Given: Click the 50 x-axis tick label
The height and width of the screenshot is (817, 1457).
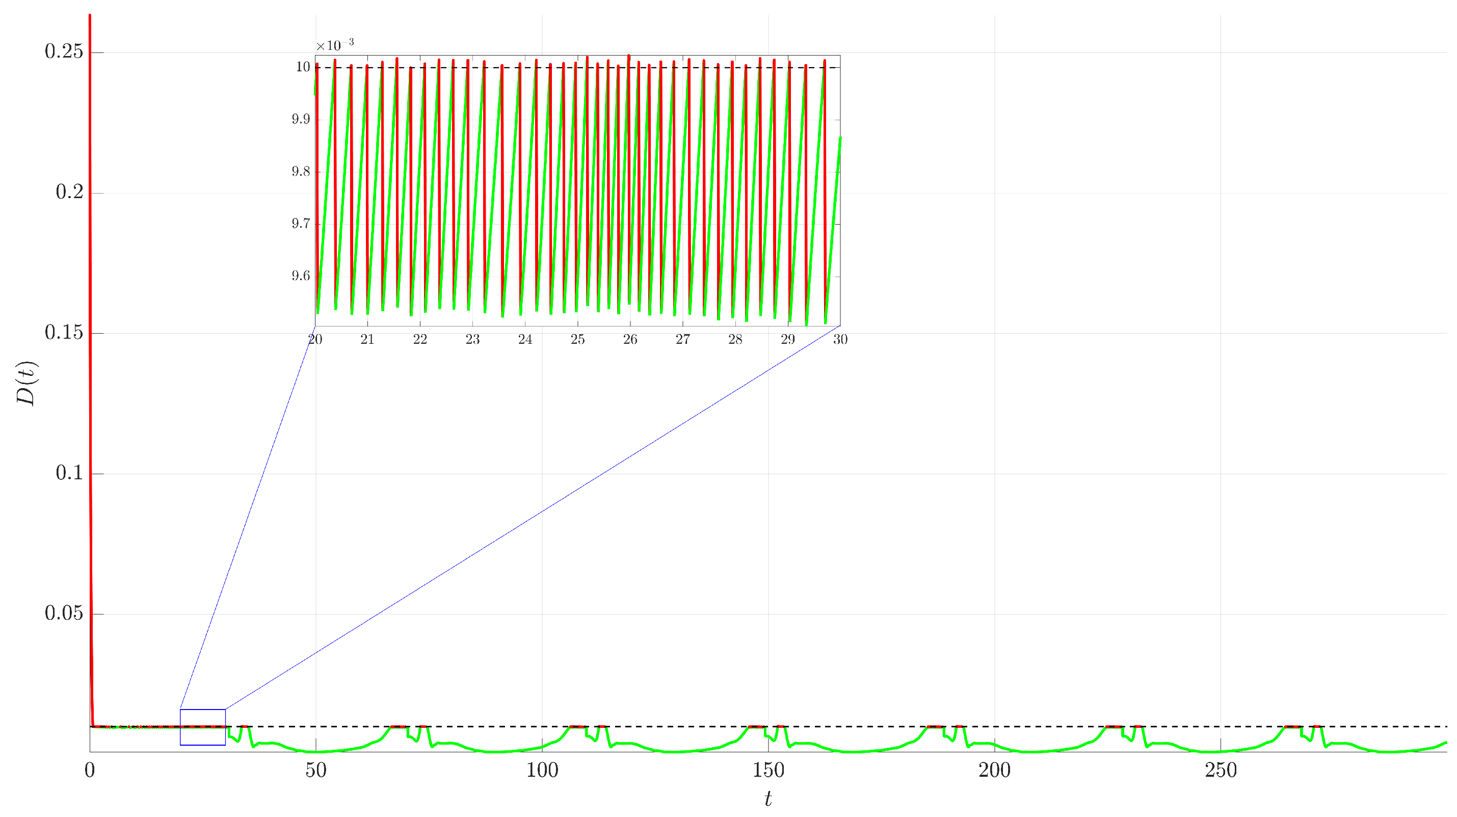Looking at the screenshot, I should pos(315,770).
